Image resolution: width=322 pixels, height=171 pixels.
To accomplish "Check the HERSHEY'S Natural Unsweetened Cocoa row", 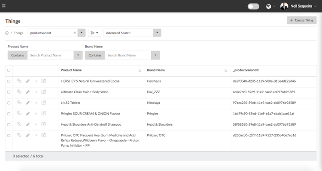I will click(x=9, y=81).
